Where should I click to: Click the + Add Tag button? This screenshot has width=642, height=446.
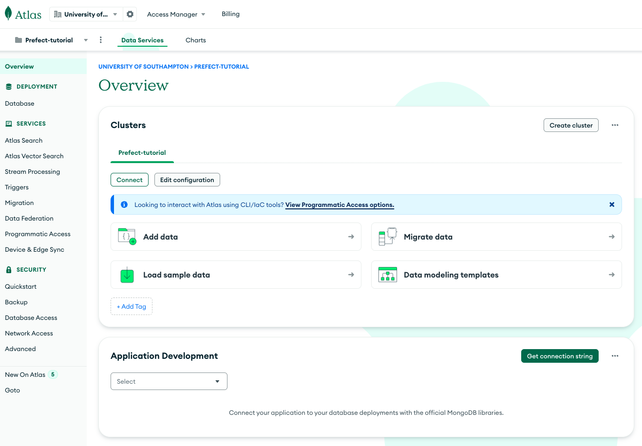click(x=132, y=306)
